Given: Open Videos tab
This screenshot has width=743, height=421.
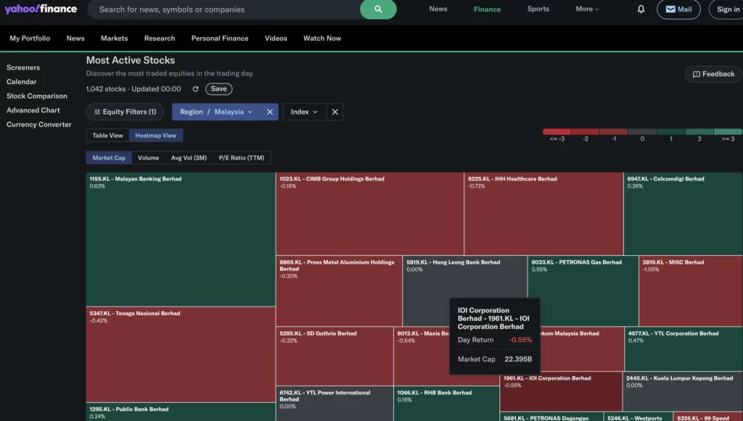Looking at the screenshot, I should point(276,38).
